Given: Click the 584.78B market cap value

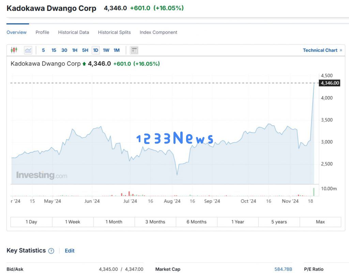Looking at the screenshot, I should tap(283, 269).
